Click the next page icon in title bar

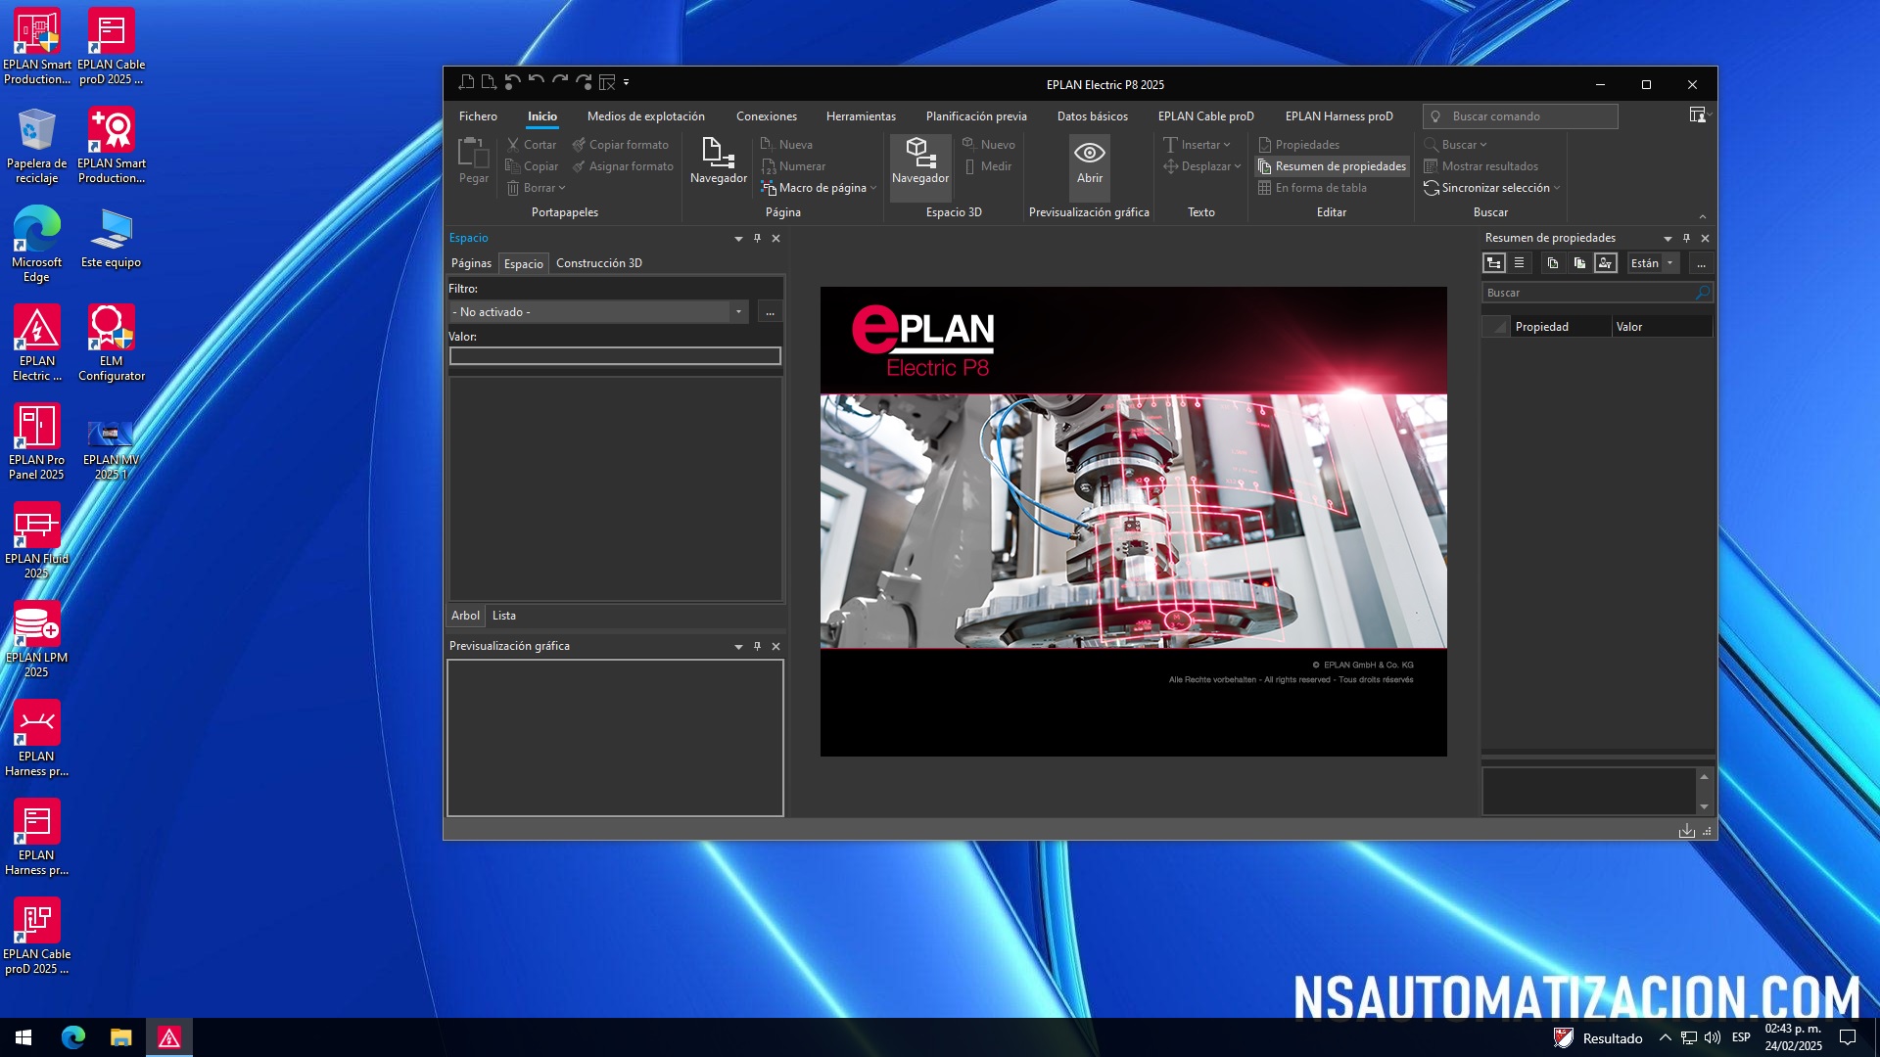pyautogui.click(x=489, y=81)
